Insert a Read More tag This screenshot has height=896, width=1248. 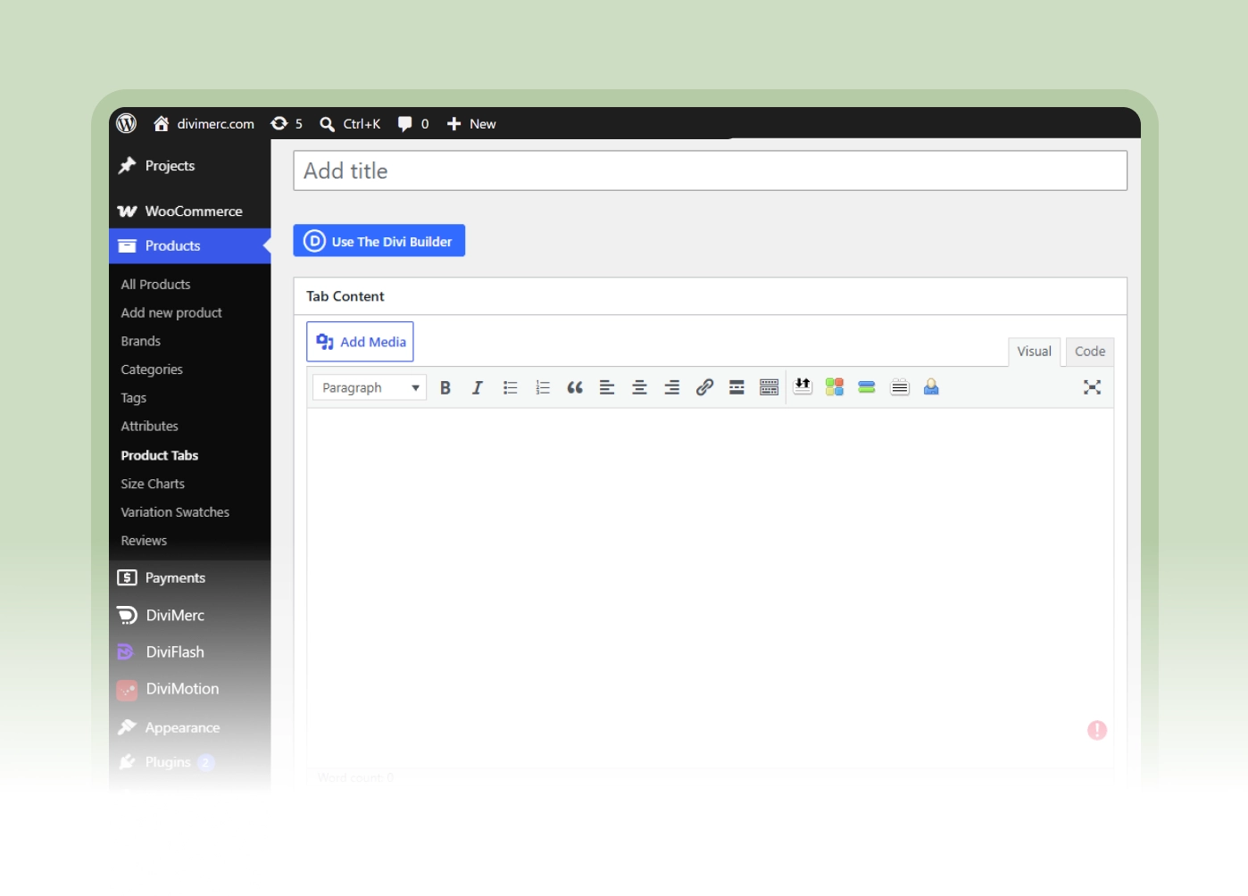[736, 387]
